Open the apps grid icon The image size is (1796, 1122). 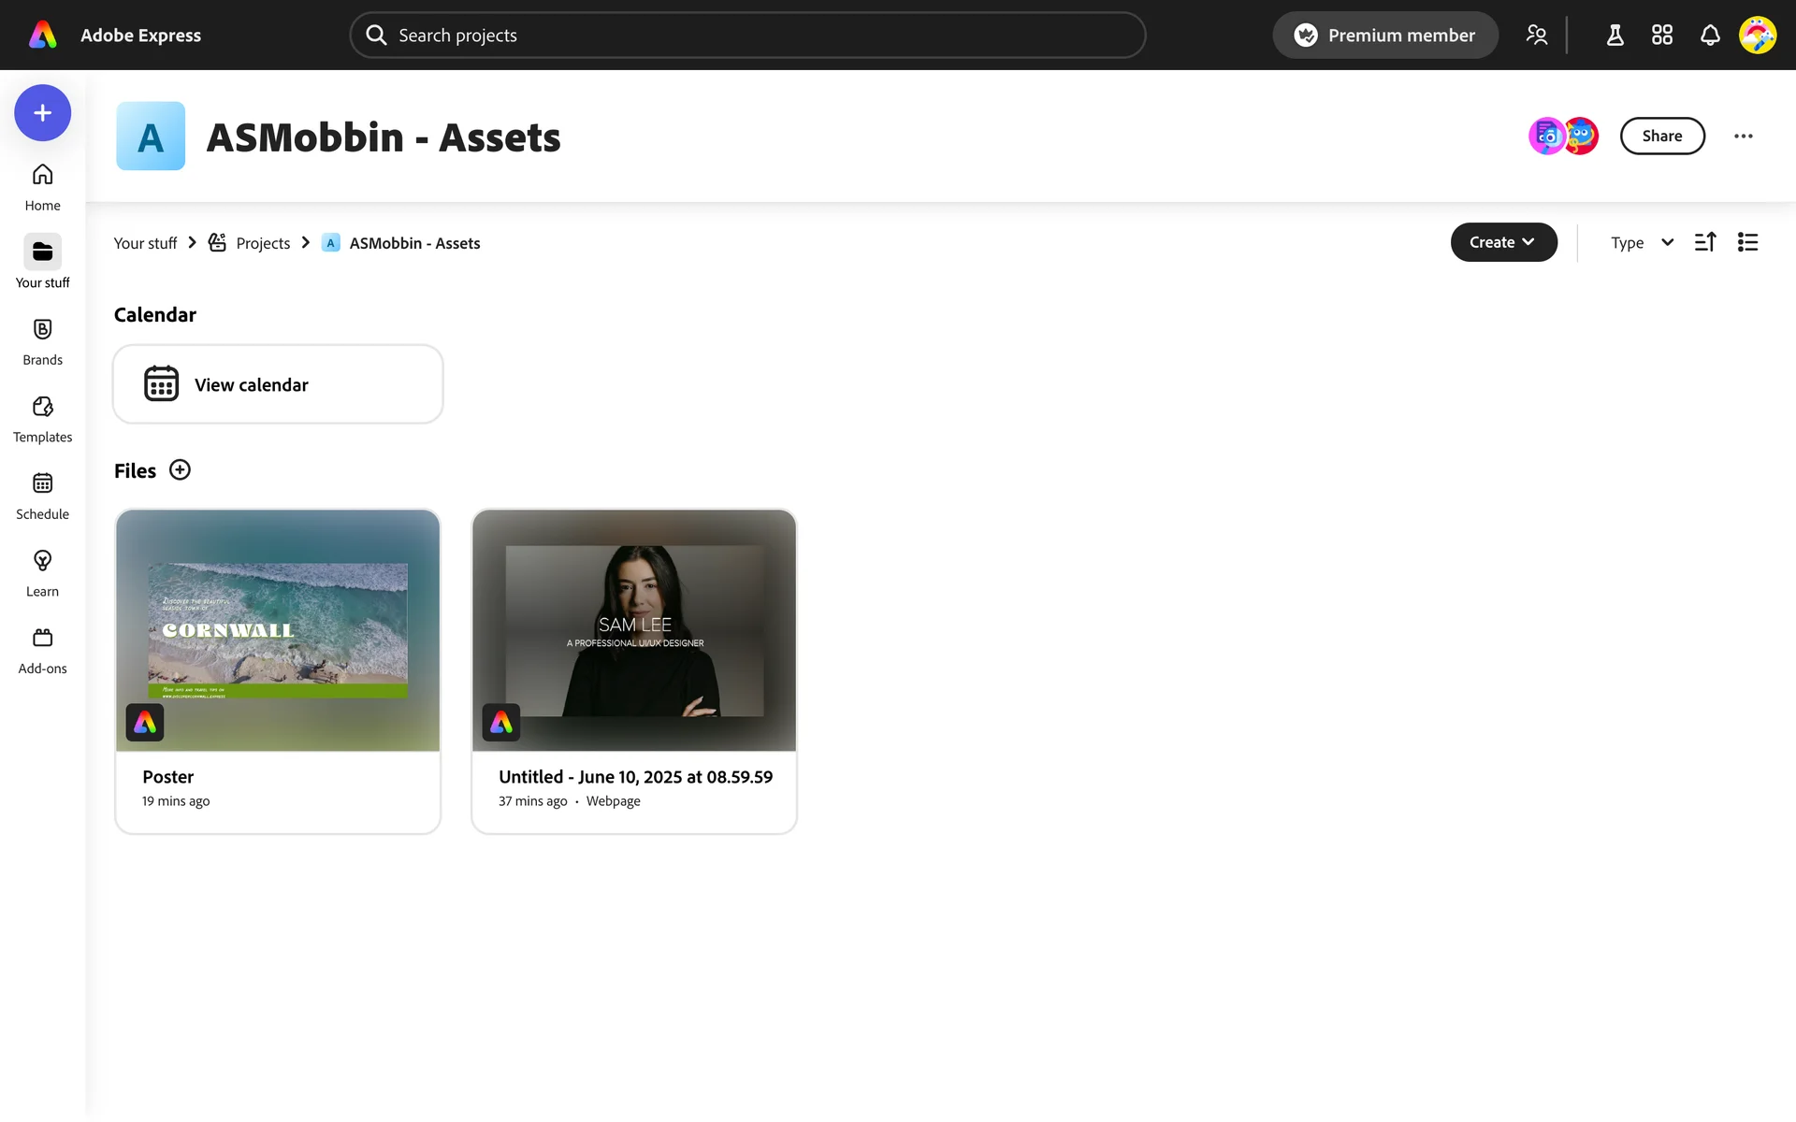coord(1662,36)
